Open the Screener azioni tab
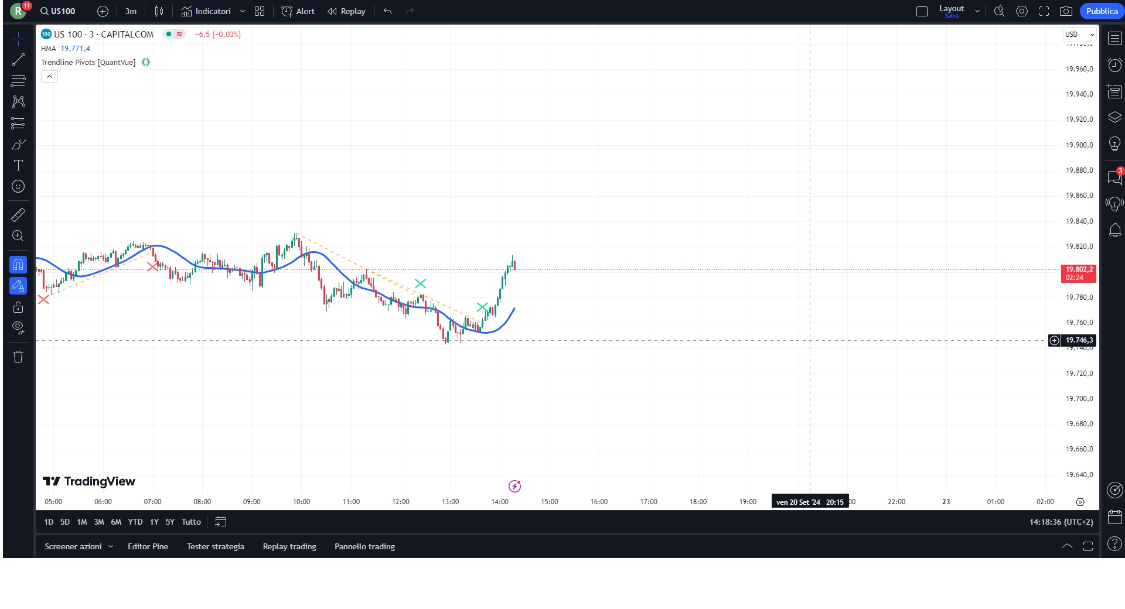Viewport: 1125px width, 609px height. pyautogui.click(x=73, y=546)
